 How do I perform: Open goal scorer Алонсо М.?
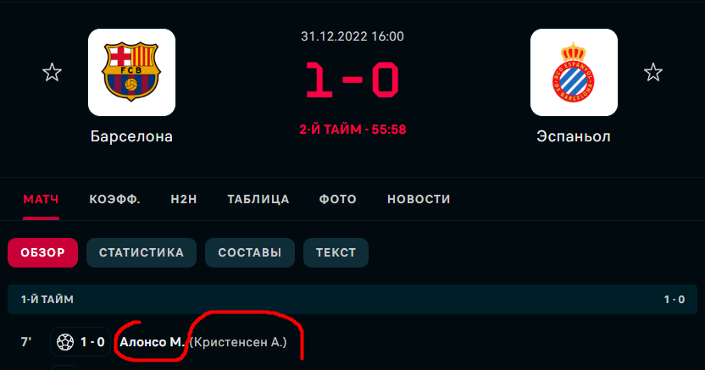(153, 342)
